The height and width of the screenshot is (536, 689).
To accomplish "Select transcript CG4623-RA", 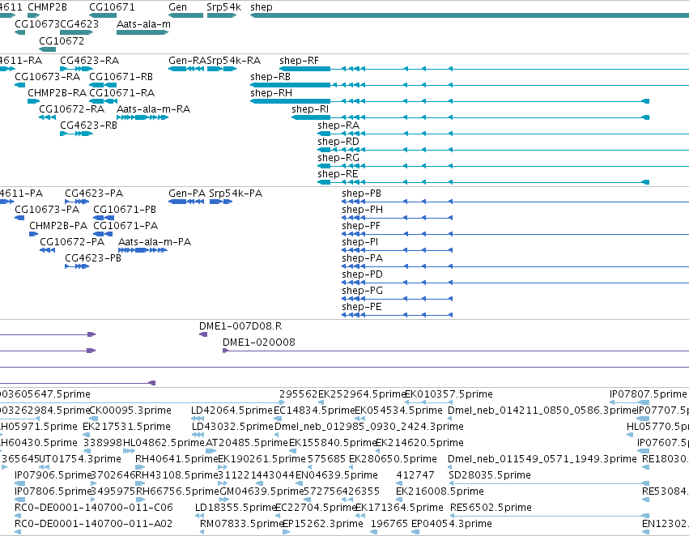I will tap(76, 69).
